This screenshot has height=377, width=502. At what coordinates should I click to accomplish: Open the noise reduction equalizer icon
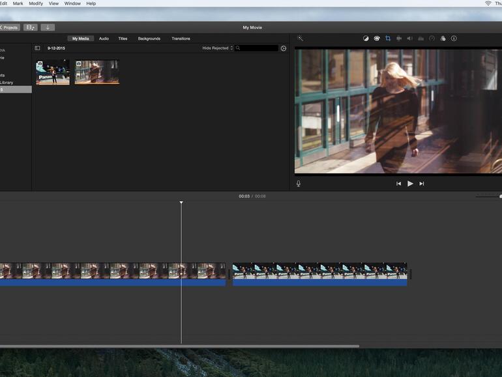pos(421,38)
